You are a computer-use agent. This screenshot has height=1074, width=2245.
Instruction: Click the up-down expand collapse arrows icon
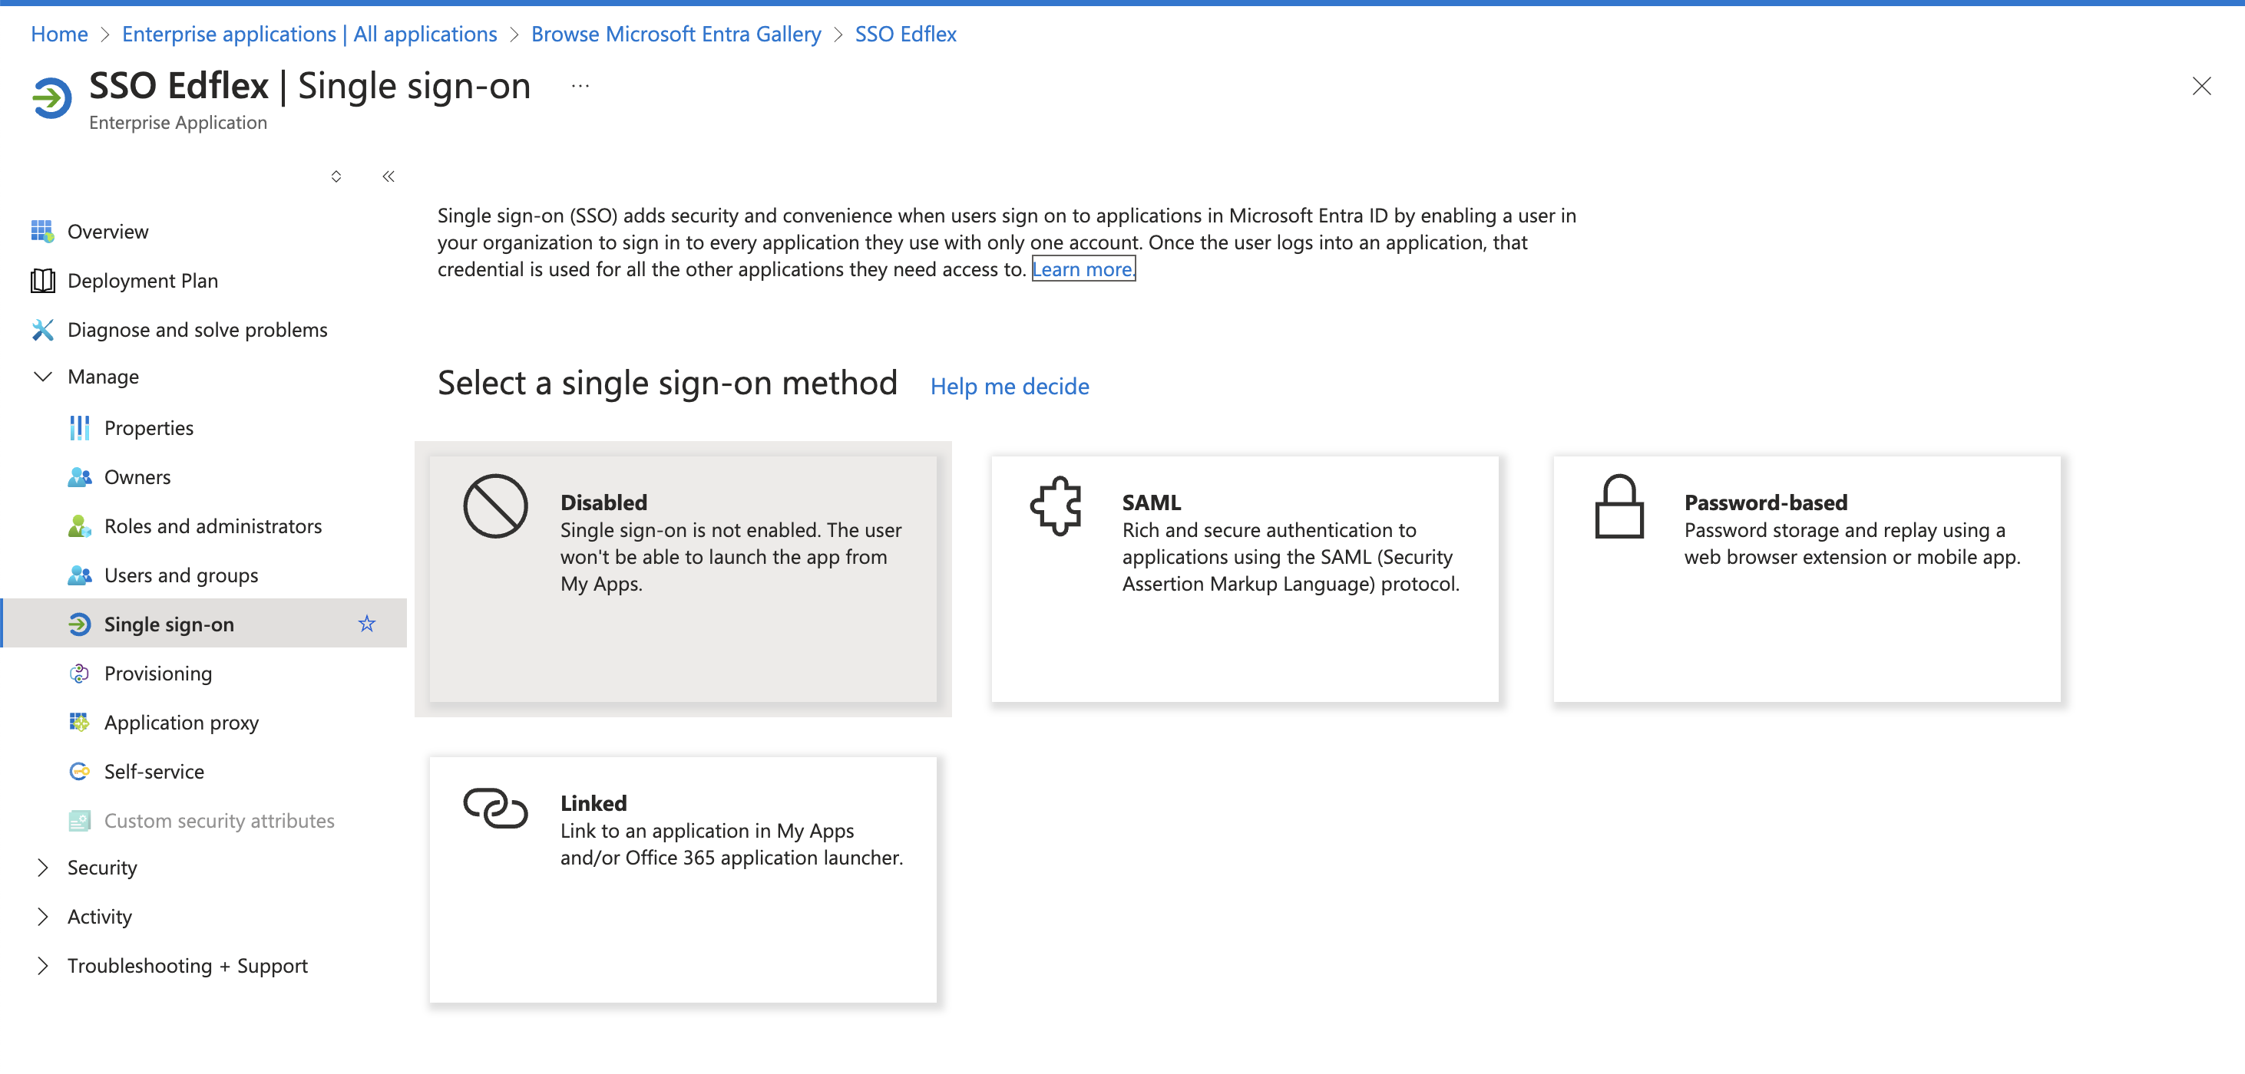tap(336, 176)
